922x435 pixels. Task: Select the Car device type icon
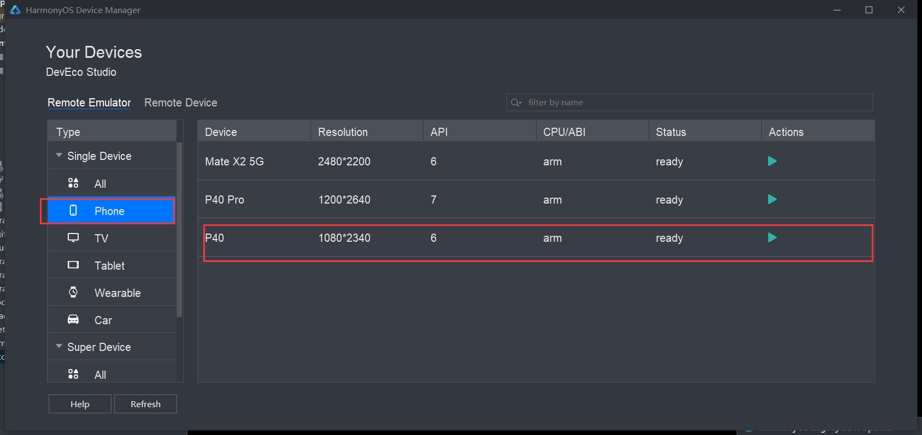coord(73,319)
